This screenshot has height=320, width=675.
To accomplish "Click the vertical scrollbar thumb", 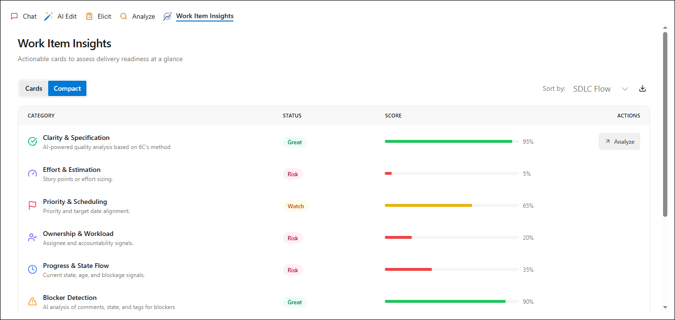I will pos(665,124).
